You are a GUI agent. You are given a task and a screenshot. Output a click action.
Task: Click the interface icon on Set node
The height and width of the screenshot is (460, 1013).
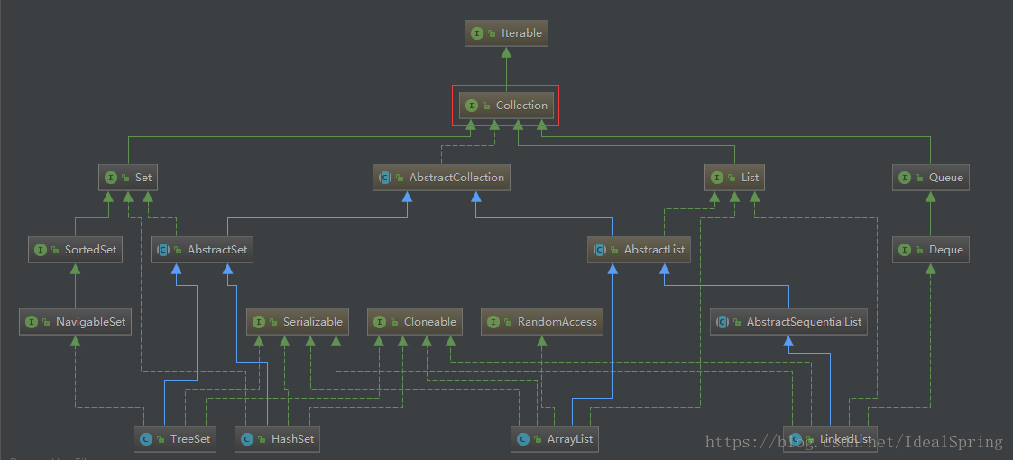[x=111, y=178]
